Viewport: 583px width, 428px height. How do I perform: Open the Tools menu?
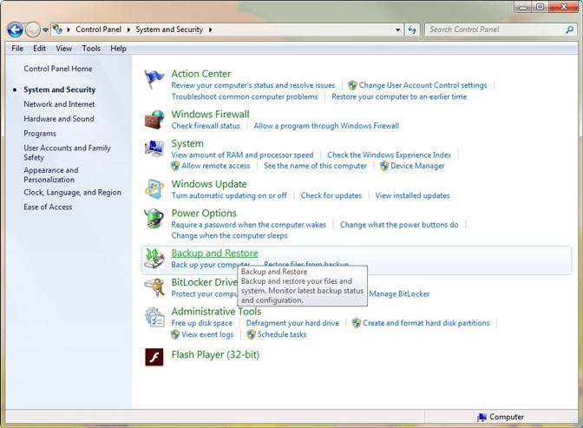[91, 49]
